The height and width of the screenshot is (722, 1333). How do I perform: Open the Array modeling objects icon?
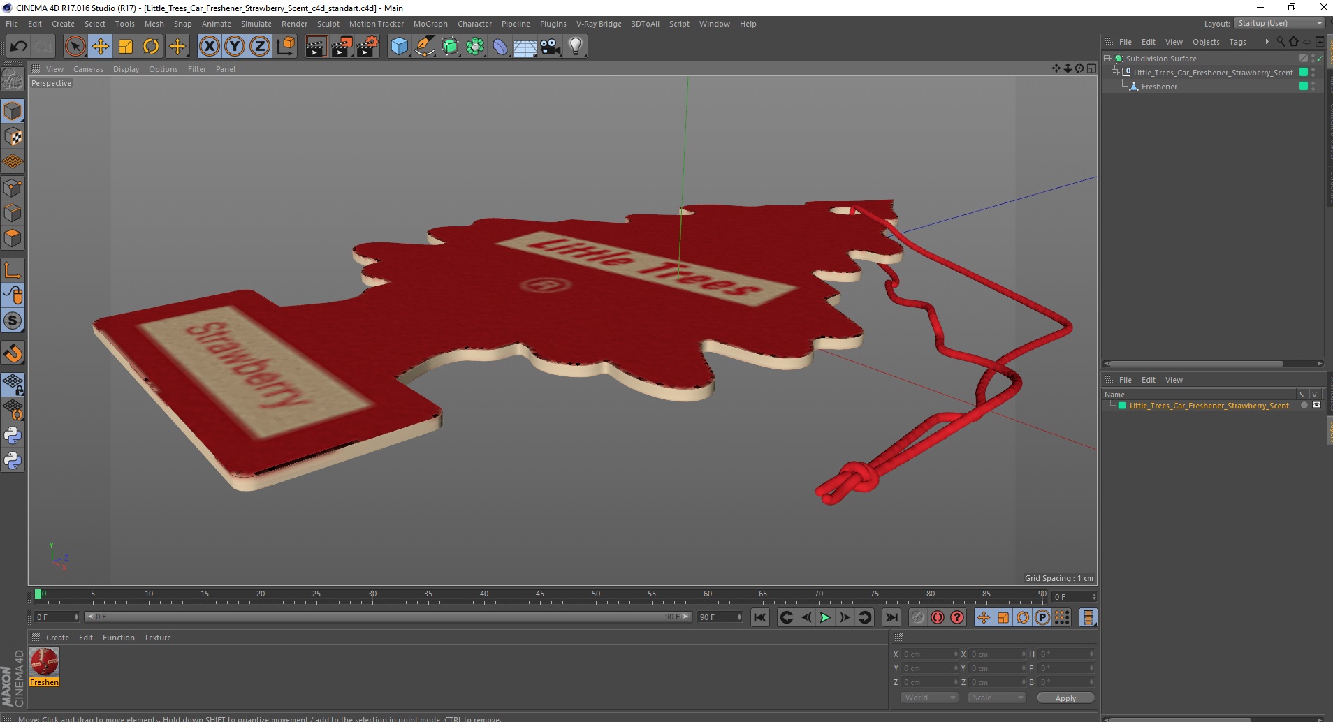click(x=476, y=47)
